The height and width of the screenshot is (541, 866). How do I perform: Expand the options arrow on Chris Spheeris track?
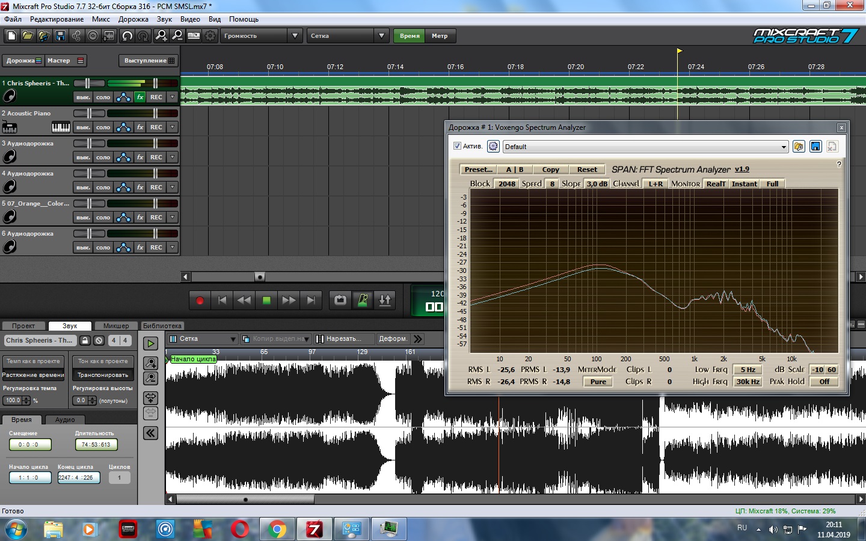[173, 97]
